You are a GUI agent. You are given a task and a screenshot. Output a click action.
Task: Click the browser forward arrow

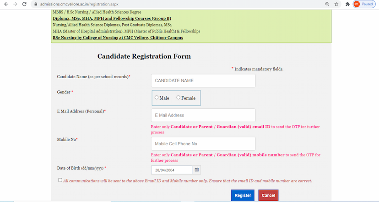16,4
